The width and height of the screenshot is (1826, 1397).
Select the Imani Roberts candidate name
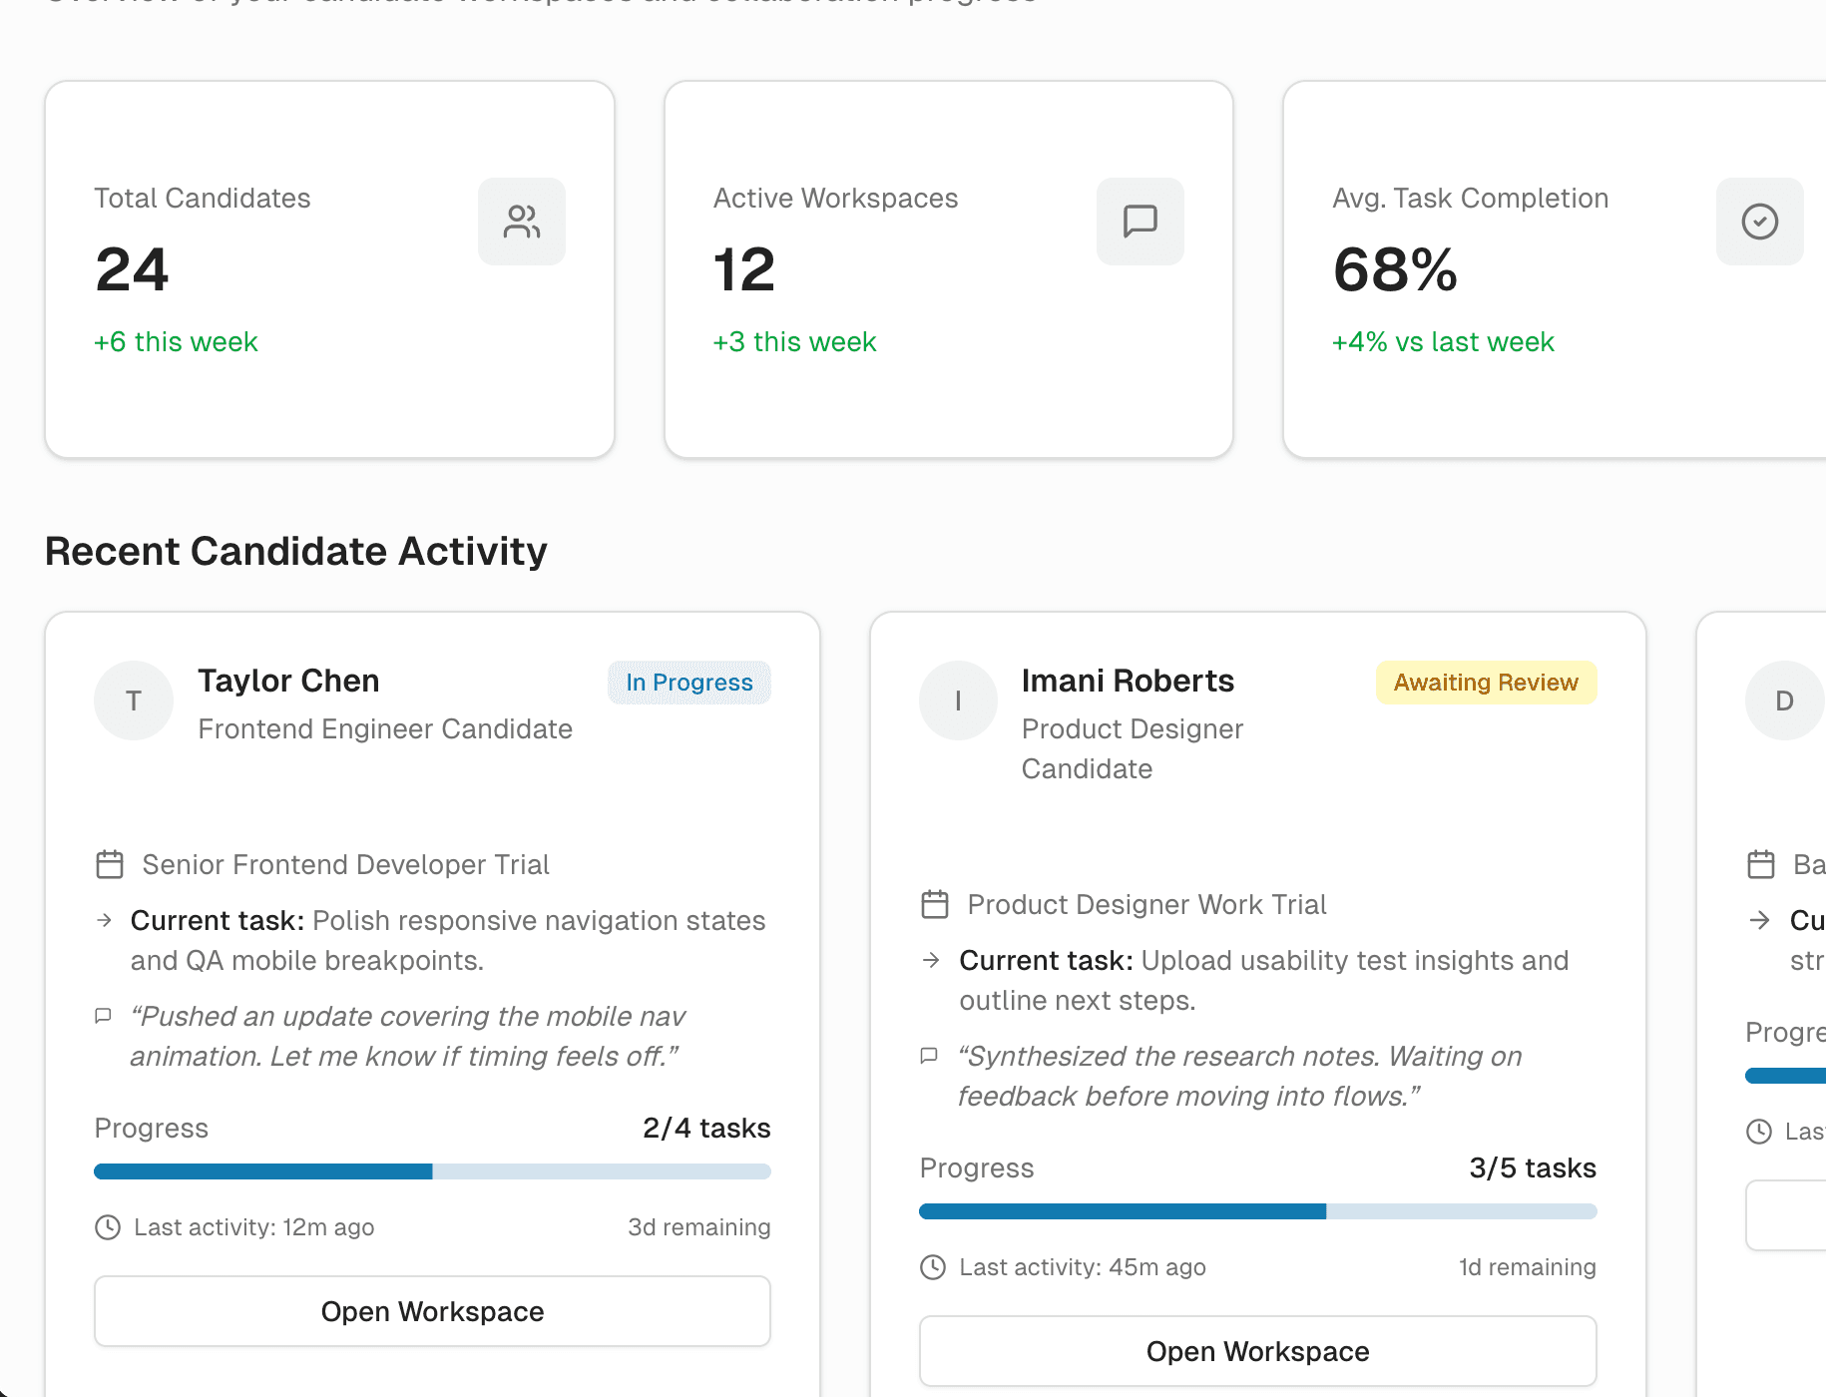coord(1128,681)
